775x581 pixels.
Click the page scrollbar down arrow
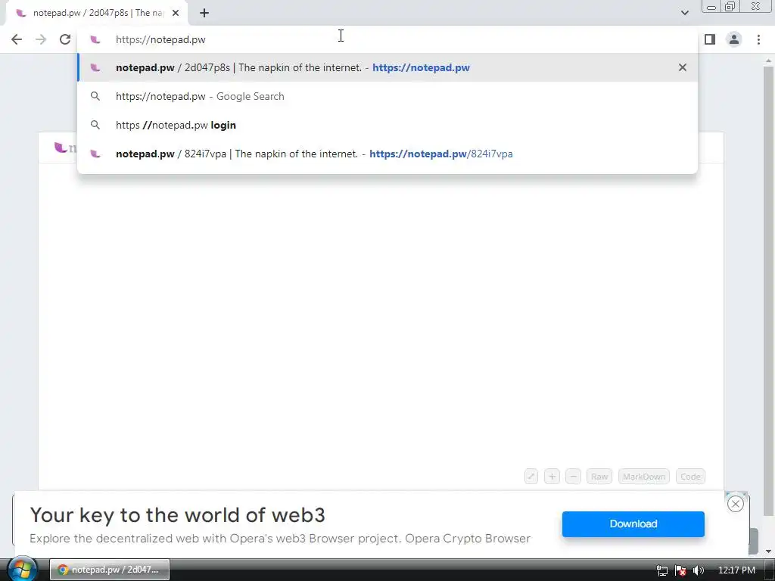coord(768,551)
